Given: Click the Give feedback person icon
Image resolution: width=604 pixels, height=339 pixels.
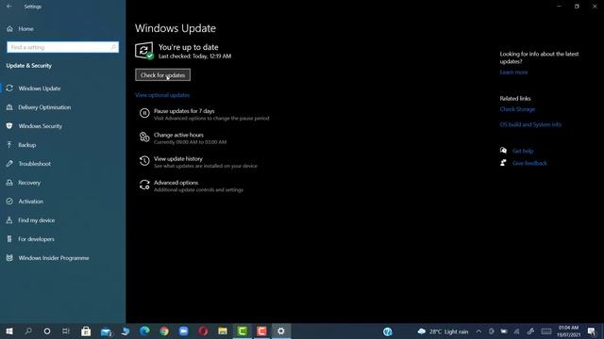Looking at the screenshot, I should [503, 163].
